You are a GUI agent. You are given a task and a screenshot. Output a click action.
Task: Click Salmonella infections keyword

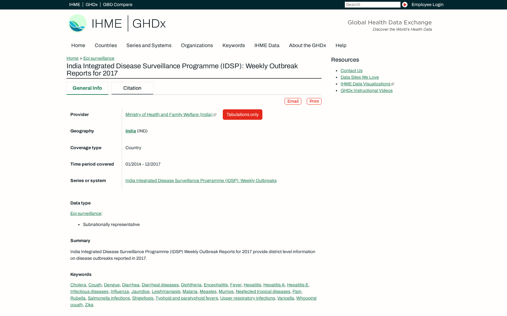coord(109,298)
